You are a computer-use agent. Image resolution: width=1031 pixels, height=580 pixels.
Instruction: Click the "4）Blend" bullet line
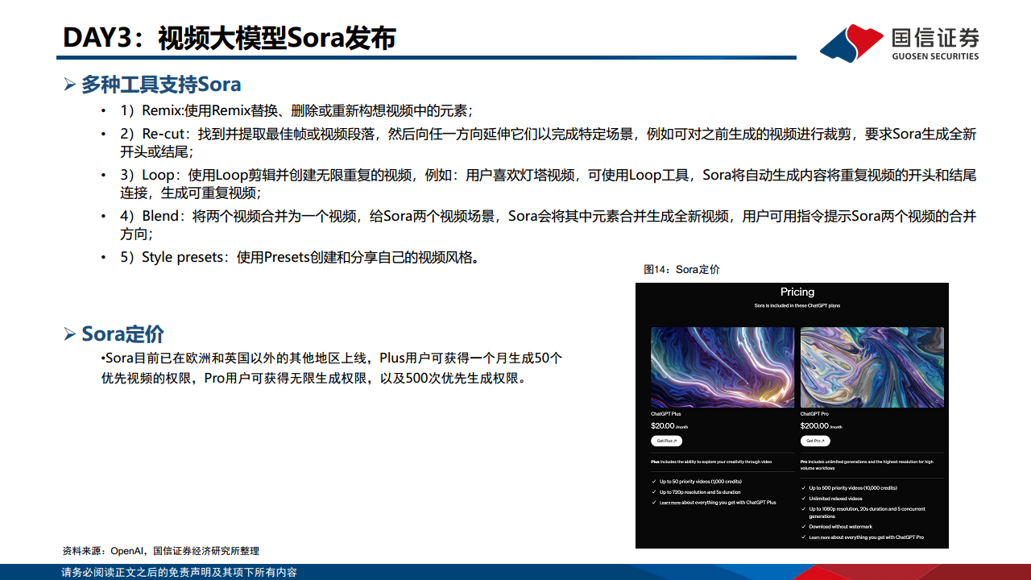(548, 226)
